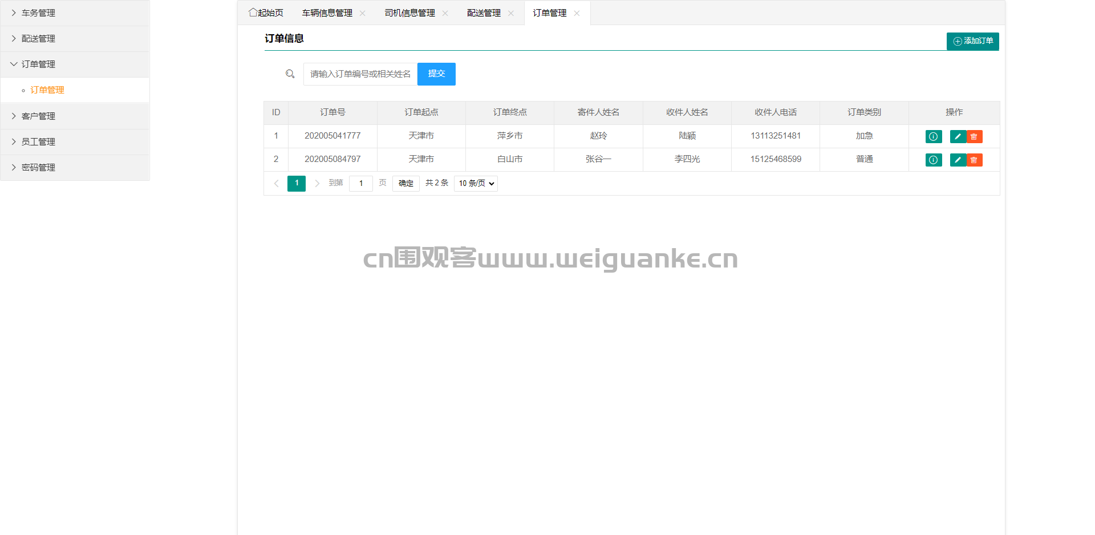Click the 订单类别 column header
The height and width of the screenshot is (535, 1095).
click(x=864, y=112)
